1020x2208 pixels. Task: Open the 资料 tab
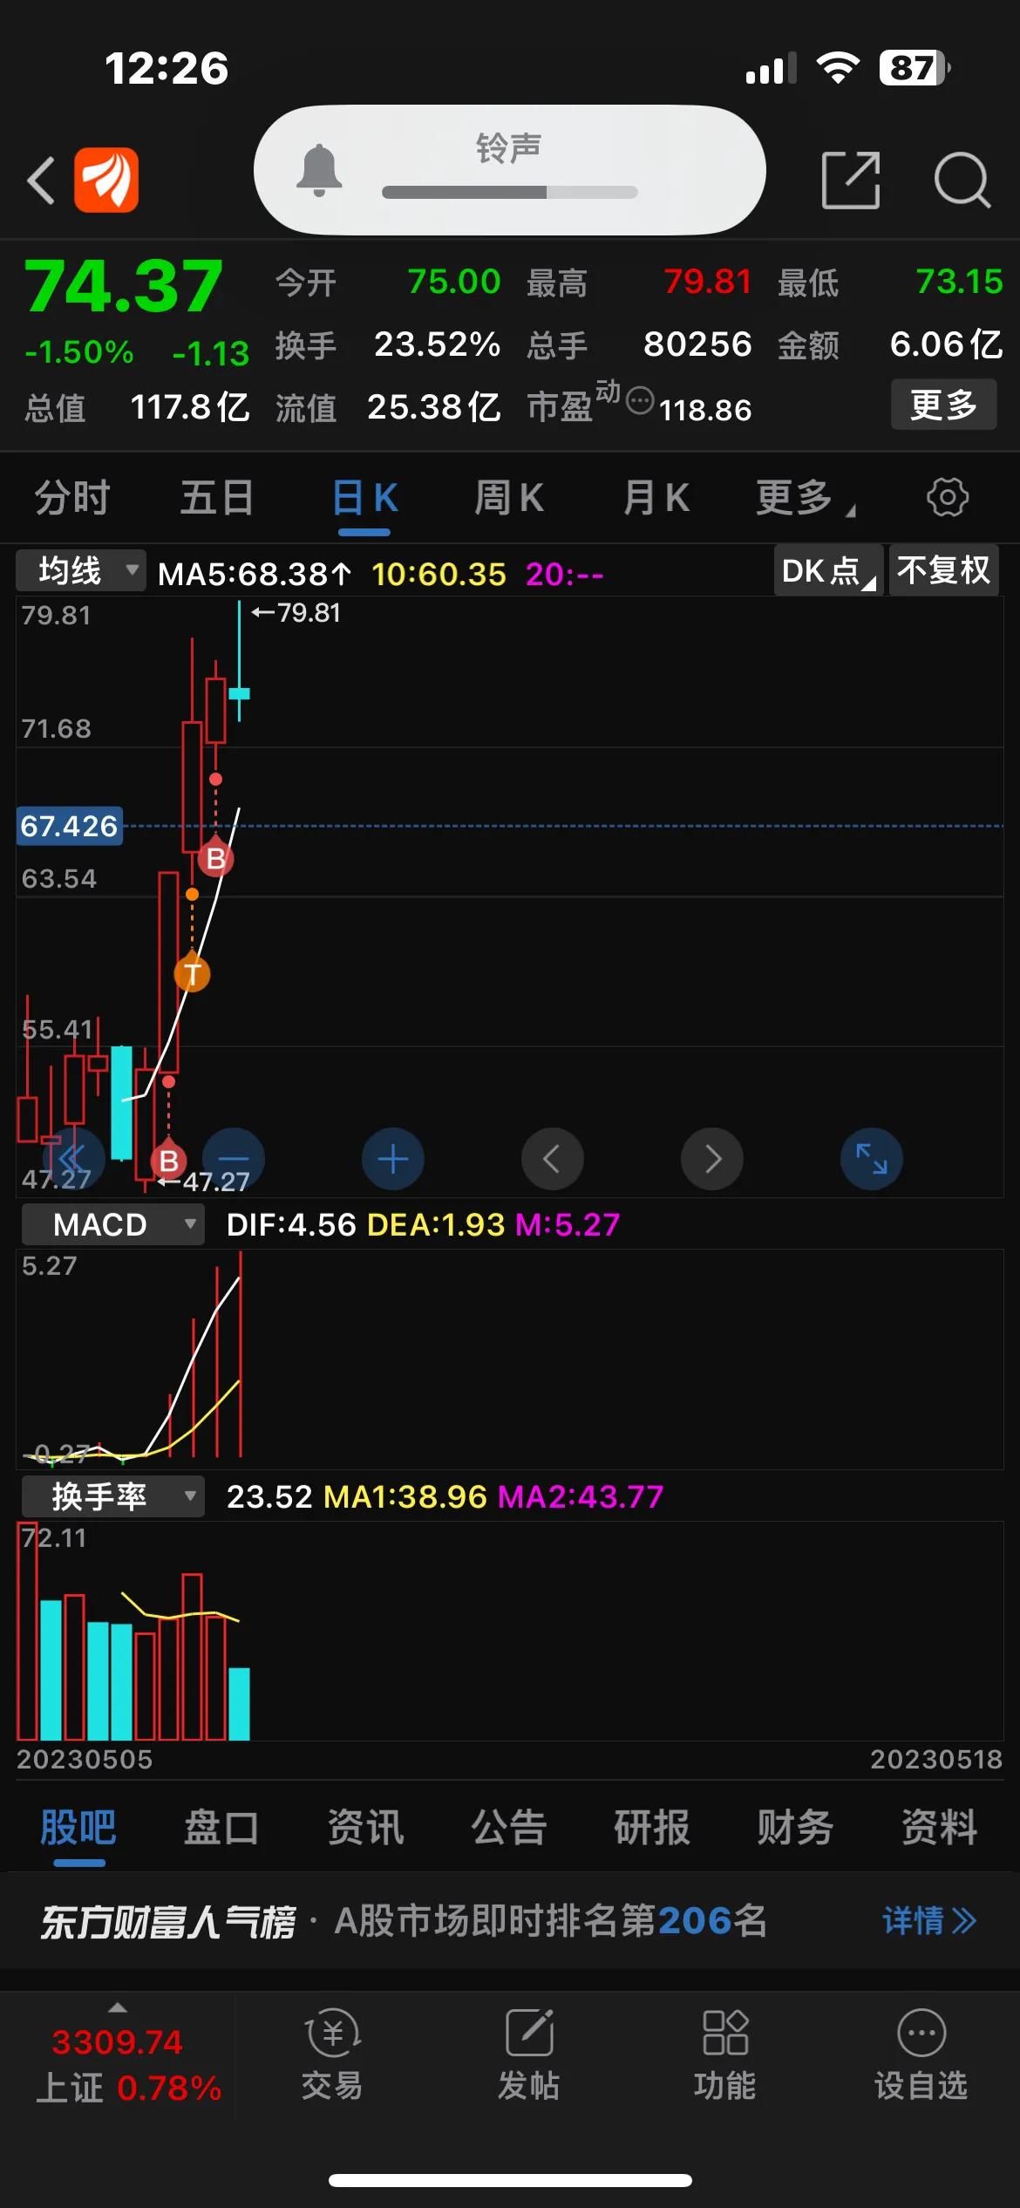point(939,1827)
